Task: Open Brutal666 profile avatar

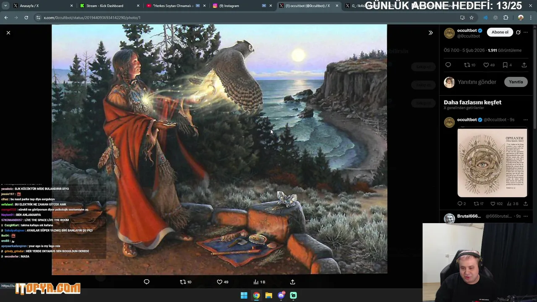Action: click(449, 219)
